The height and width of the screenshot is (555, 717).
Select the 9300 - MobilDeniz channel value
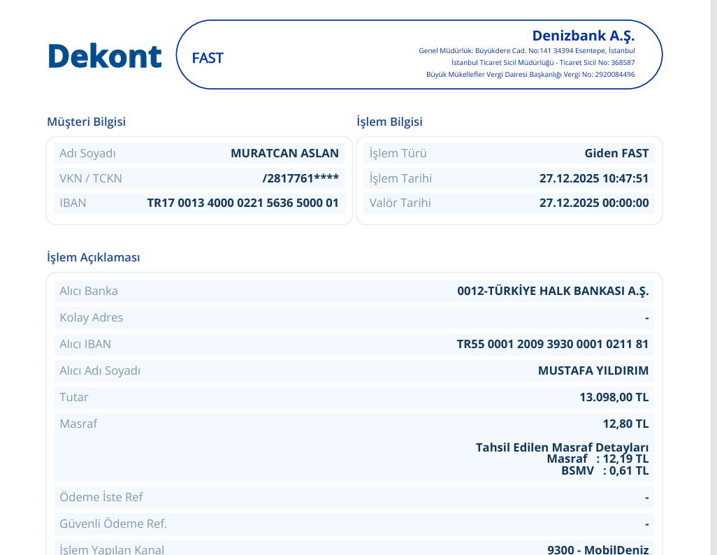coord(598,549)
